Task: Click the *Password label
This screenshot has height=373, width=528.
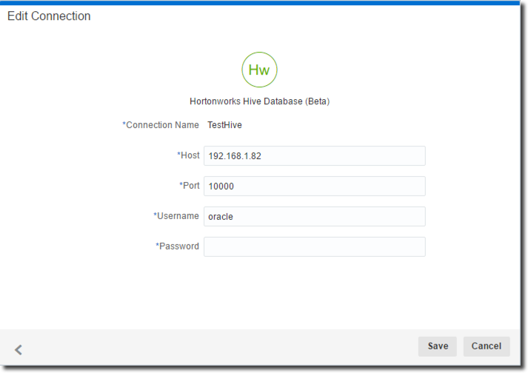Action: 177,246
